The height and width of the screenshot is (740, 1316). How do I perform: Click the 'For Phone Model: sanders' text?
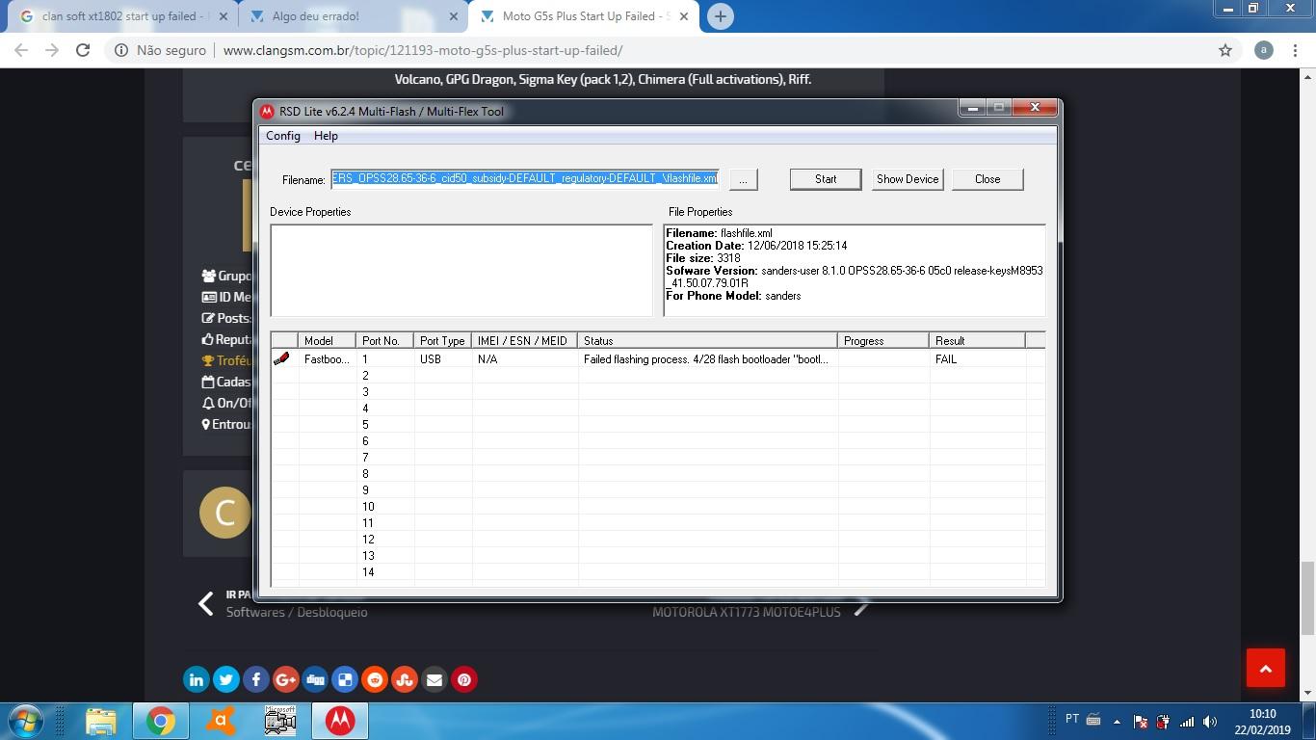(733, 296)
